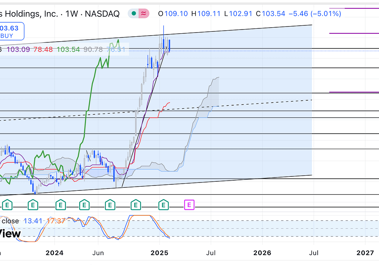Image resolution: width=379 pixels, height=265 pixels.
Task: Click the purple 103.09 indicator value
Action: coord(19,50)
